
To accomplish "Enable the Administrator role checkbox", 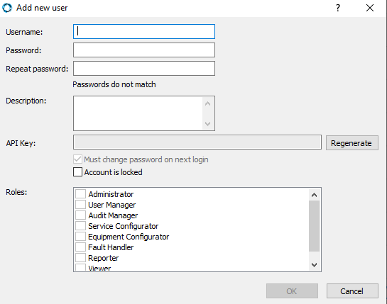I will [80, 194].
